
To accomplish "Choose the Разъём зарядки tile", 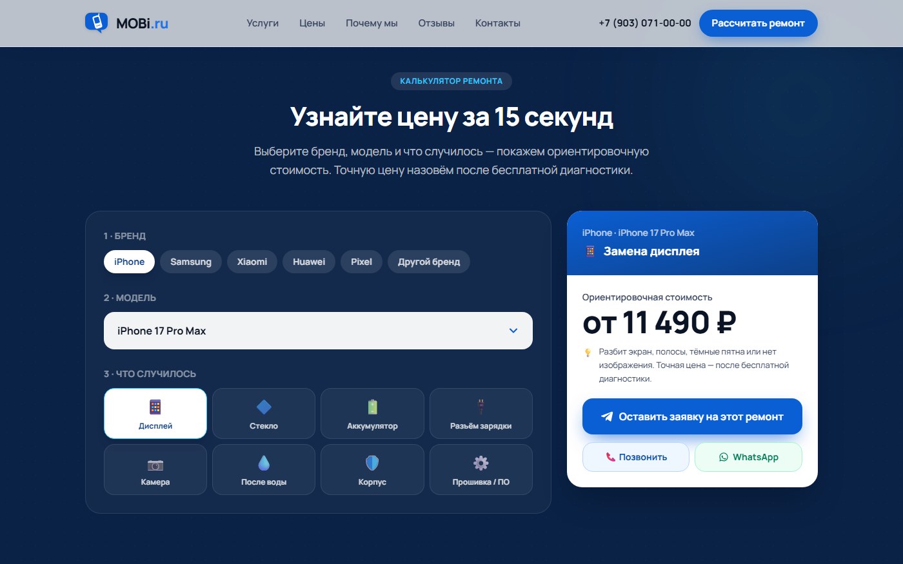I will [481, 413].
